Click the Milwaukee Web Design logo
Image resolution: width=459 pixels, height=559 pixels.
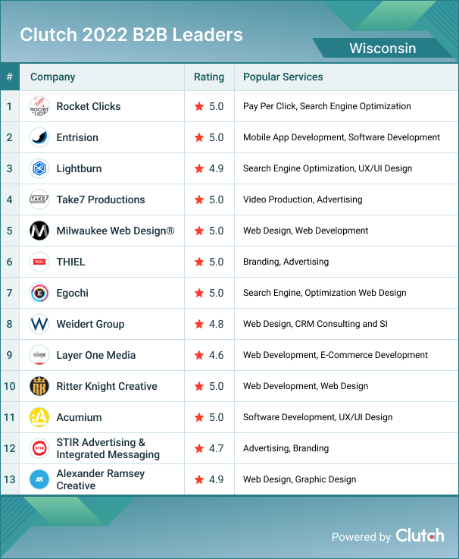click(39, 231)
